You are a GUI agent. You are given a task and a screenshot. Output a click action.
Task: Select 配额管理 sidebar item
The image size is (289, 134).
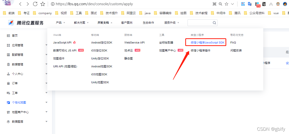17,55
